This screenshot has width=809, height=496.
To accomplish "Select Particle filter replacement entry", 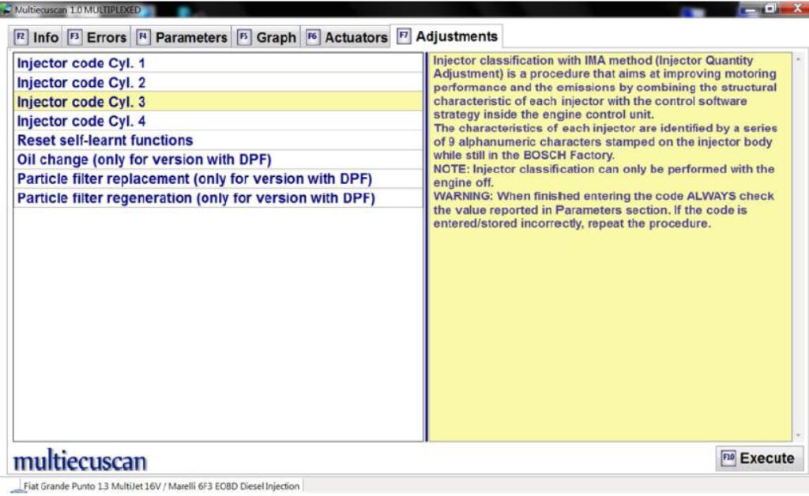I will click(218, 179).
